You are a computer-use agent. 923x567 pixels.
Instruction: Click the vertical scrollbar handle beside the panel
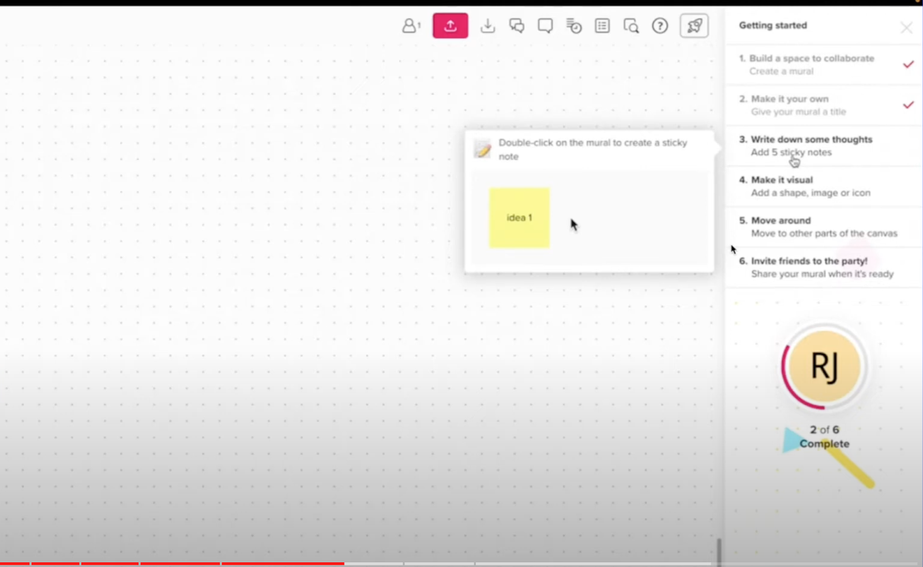pyautogui.click(x=719, y=551)
